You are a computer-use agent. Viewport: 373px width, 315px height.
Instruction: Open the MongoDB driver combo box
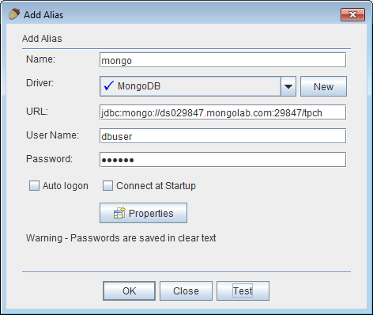coord(198,86)
